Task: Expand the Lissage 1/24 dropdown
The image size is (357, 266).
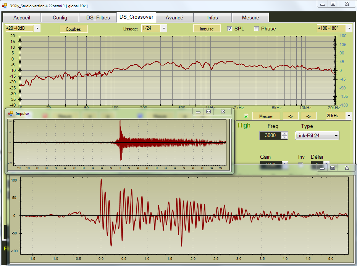Action: point(164,29)
